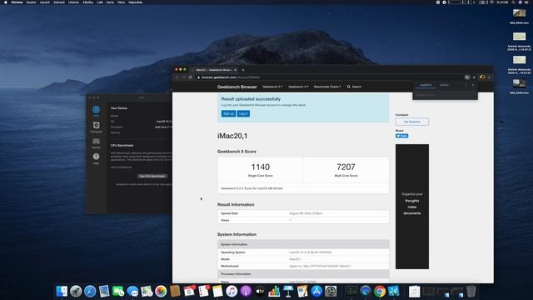
Task: Close the translate popup
Action: 473,85
